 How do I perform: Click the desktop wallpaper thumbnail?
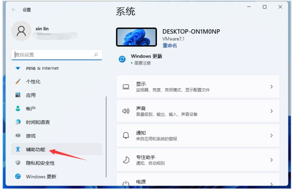[136, 37]
